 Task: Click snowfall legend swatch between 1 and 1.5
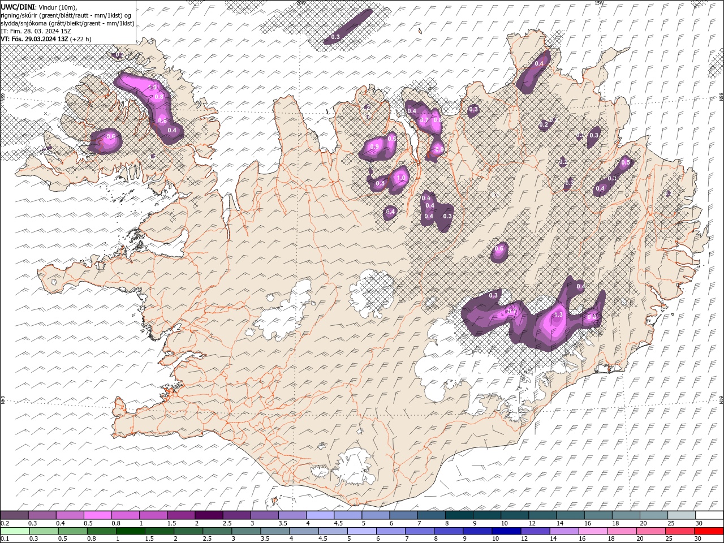153,515
